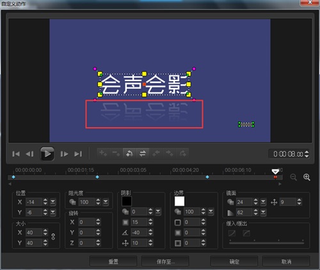Open the position X ease dropdown
Viewport: 320px width, 270px height.
[x=52, y=202]
